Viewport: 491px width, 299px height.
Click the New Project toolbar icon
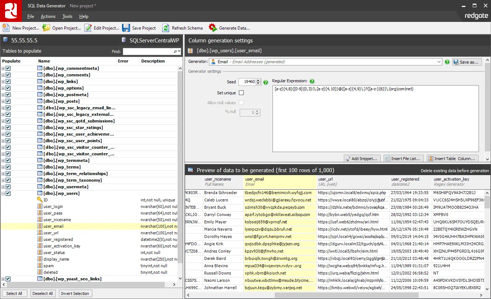pyautogui.click(x=6, y=28)
